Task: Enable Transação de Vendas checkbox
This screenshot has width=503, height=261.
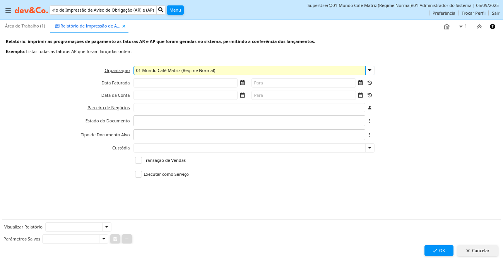Action: [139, 160]
